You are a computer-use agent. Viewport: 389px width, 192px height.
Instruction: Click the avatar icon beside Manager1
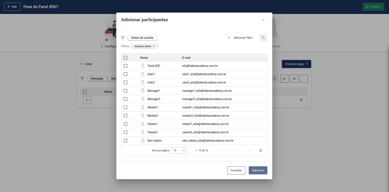point(142,91)
